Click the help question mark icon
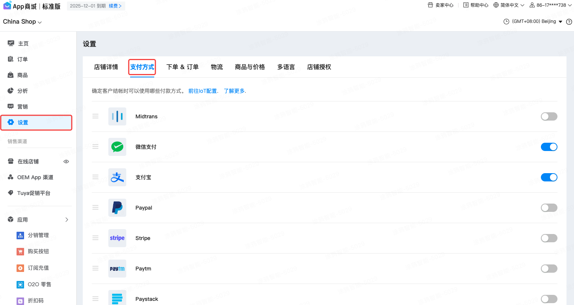 569,22
